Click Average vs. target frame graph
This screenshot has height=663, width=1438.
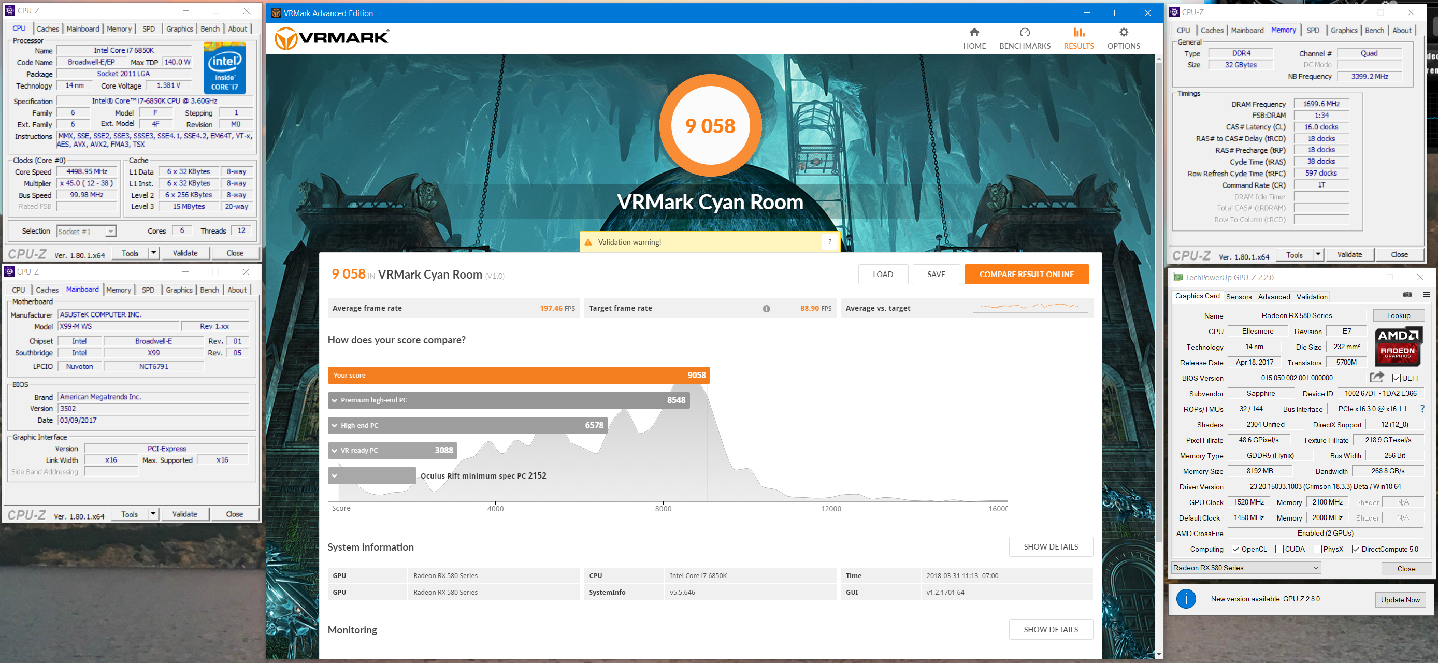(x=1030, y=307)
